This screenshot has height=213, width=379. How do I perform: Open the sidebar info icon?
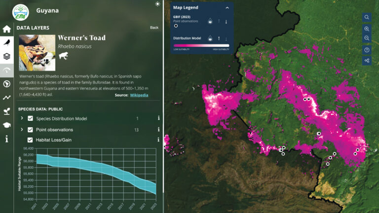[x=7, y=139]
